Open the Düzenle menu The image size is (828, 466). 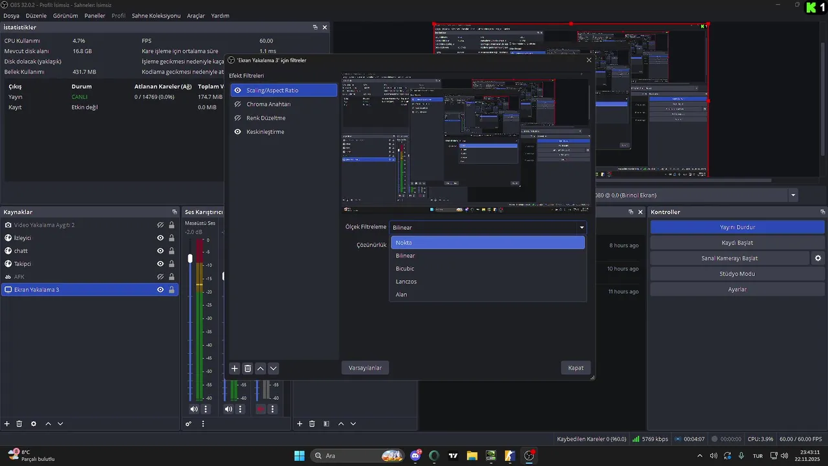[x=36, y=16]
